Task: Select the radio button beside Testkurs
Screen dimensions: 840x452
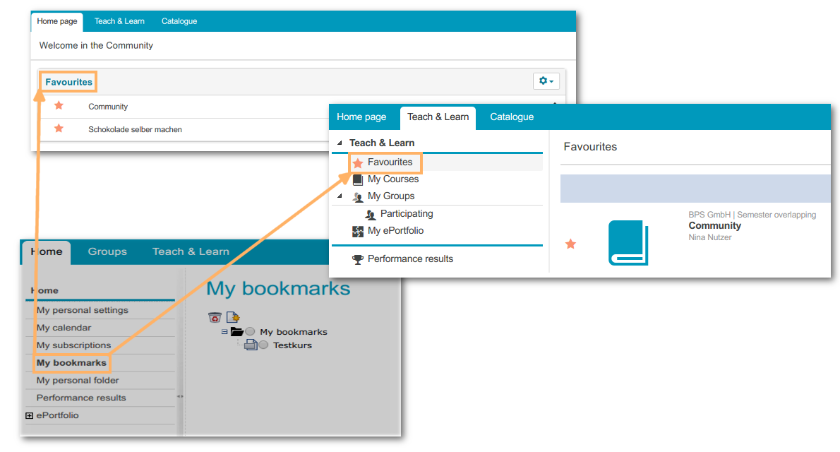Action: pos(263,345)
